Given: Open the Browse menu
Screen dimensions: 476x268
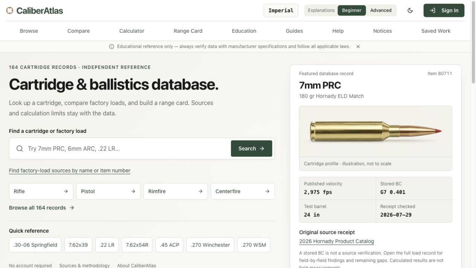Looking at the screenshot, I should click(x=29, y=31).
